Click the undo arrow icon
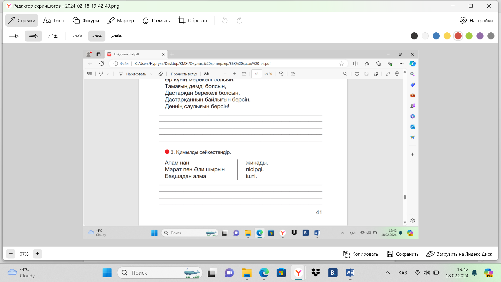This screenshot has width=501, height=282. [225, 20]
